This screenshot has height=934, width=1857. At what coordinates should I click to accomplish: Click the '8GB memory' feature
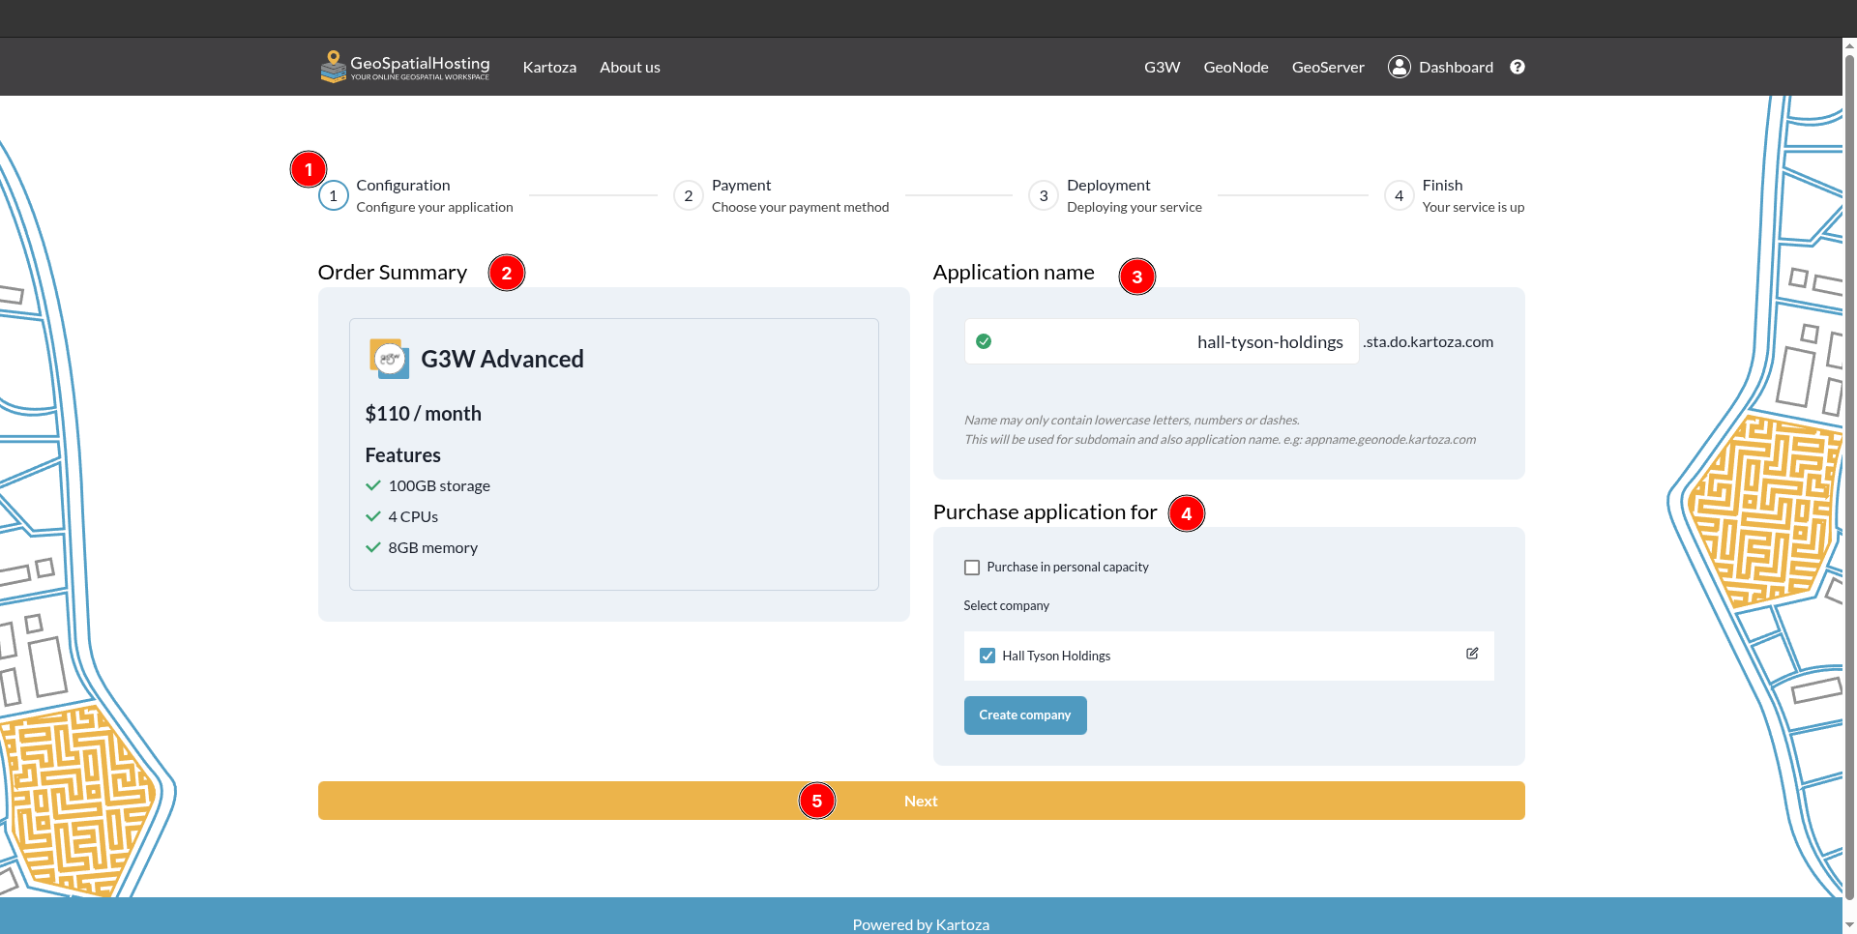432,547
